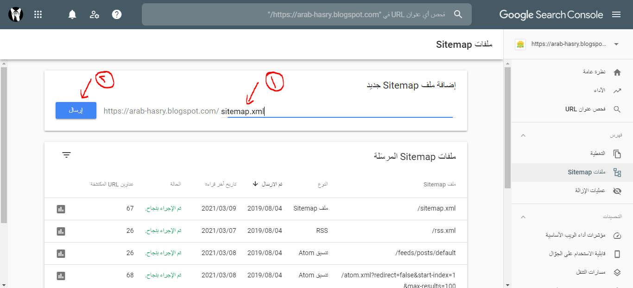Sort by the submitted date column arrow
Image resolution: width=633 pixels, height=288 pixels.
(255, 184)
